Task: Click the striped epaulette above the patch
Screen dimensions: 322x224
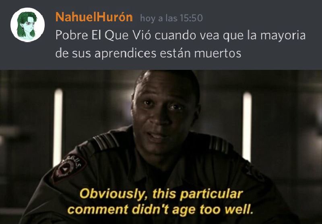Action: [105, 141]
